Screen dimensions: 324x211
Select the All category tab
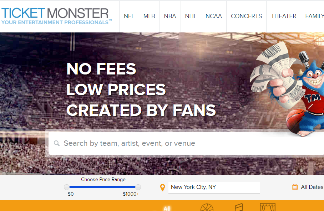click(x=167, y=209)
